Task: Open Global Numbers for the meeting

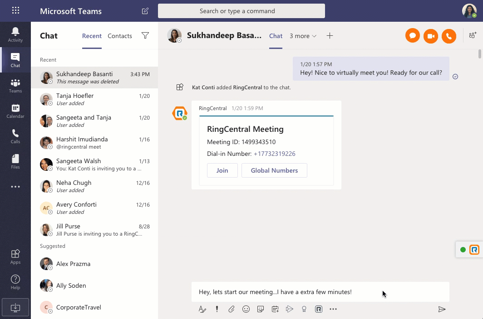Action: 274,170
